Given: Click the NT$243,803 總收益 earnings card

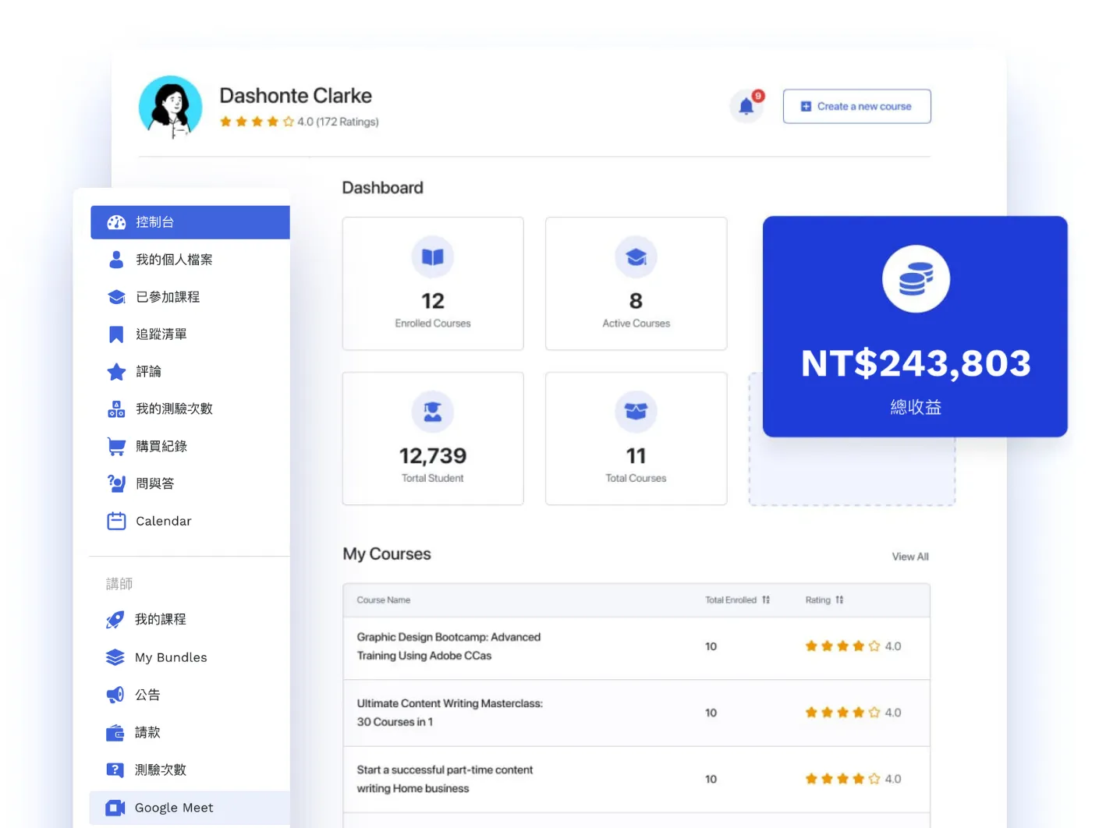Looking at the screenshot, I should coord(915,326).
